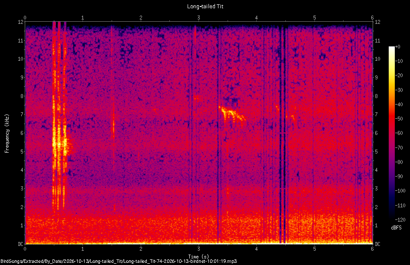Click the '+0' value on the dBFS scale
This screenshot has height=265, width=410.
pyautogui.click(x=397, y=47)
